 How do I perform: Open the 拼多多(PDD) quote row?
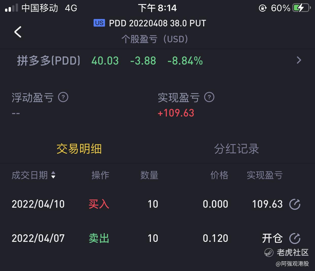(157, 61)
